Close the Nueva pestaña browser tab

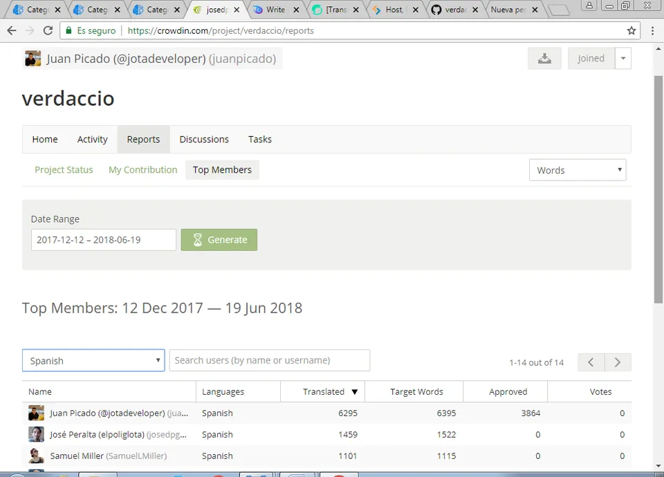click(535, 9)
